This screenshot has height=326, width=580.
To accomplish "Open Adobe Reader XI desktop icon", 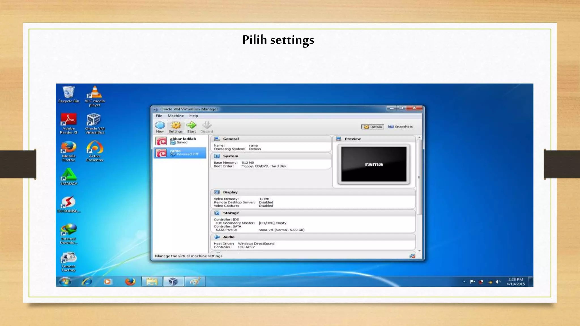I will click(x=69, y=123).
